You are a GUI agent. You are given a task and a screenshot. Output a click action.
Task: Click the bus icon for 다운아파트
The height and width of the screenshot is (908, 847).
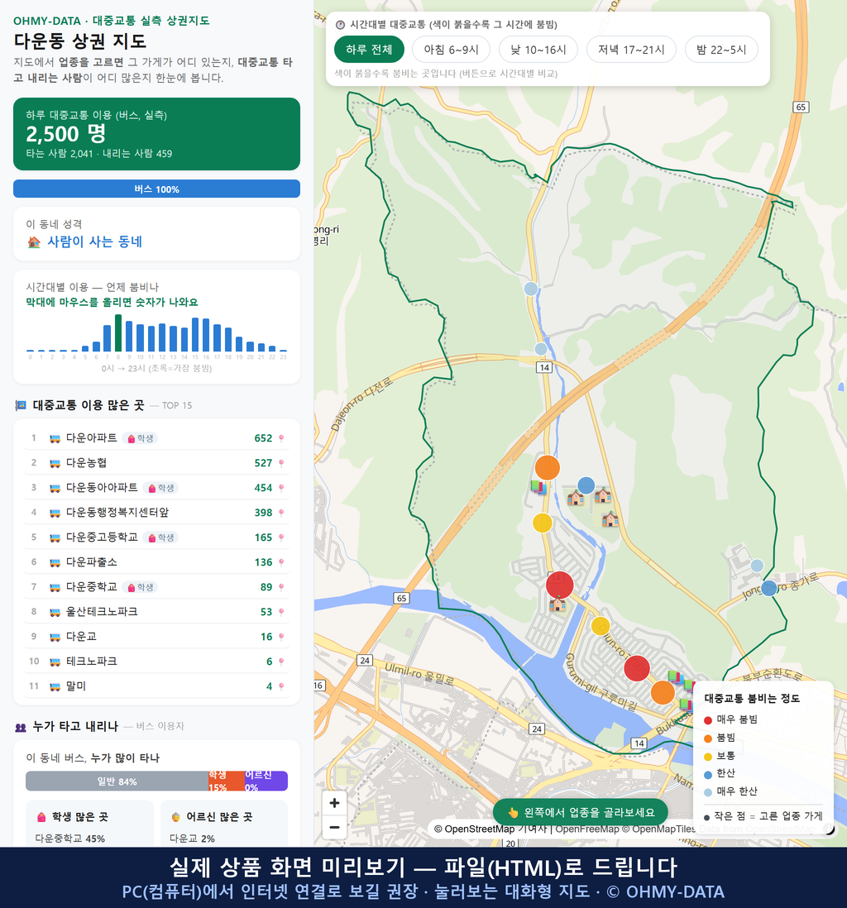click(x=55, y=438)
